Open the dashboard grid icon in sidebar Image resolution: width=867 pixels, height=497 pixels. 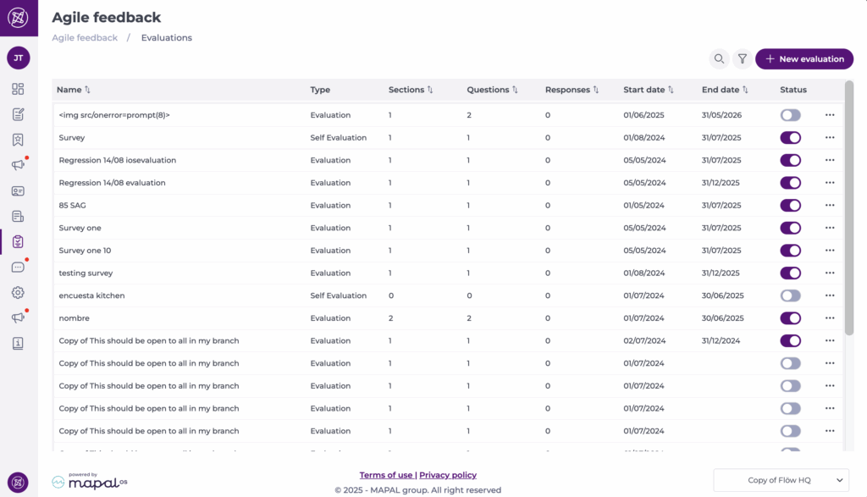click(18, 89)
